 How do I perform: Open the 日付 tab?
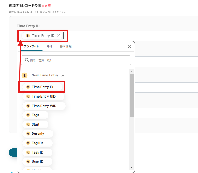[x=49, y=47]
